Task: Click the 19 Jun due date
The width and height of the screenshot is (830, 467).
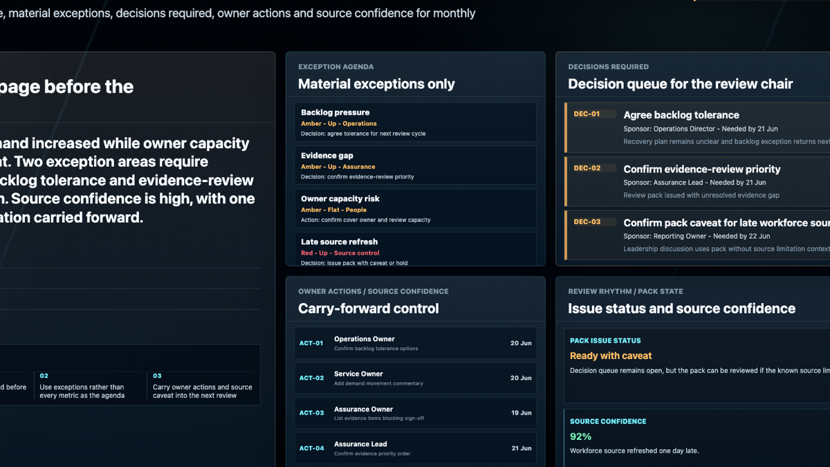Action: 521,413
